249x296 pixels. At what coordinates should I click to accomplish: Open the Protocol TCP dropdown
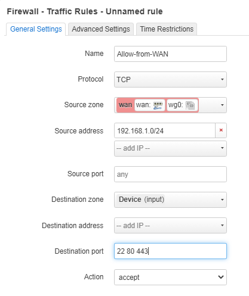170,79
